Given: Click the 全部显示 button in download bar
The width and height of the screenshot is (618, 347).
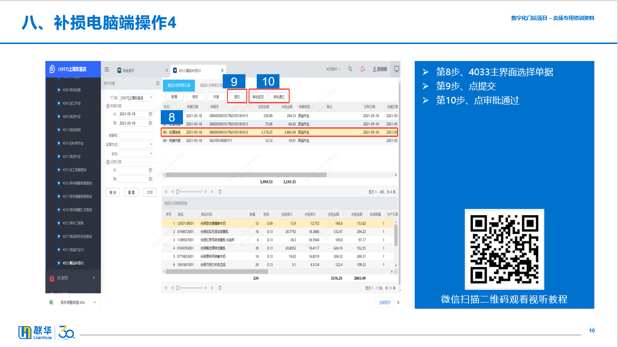Looking at the screenshot, I should pos(384,302).
